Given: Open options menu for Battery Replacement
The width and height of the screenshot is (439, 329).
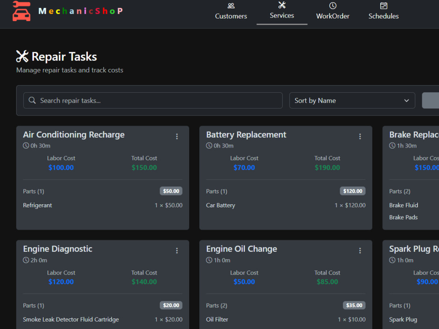Looking at the screenshot, I should click(x=360, y=137).
